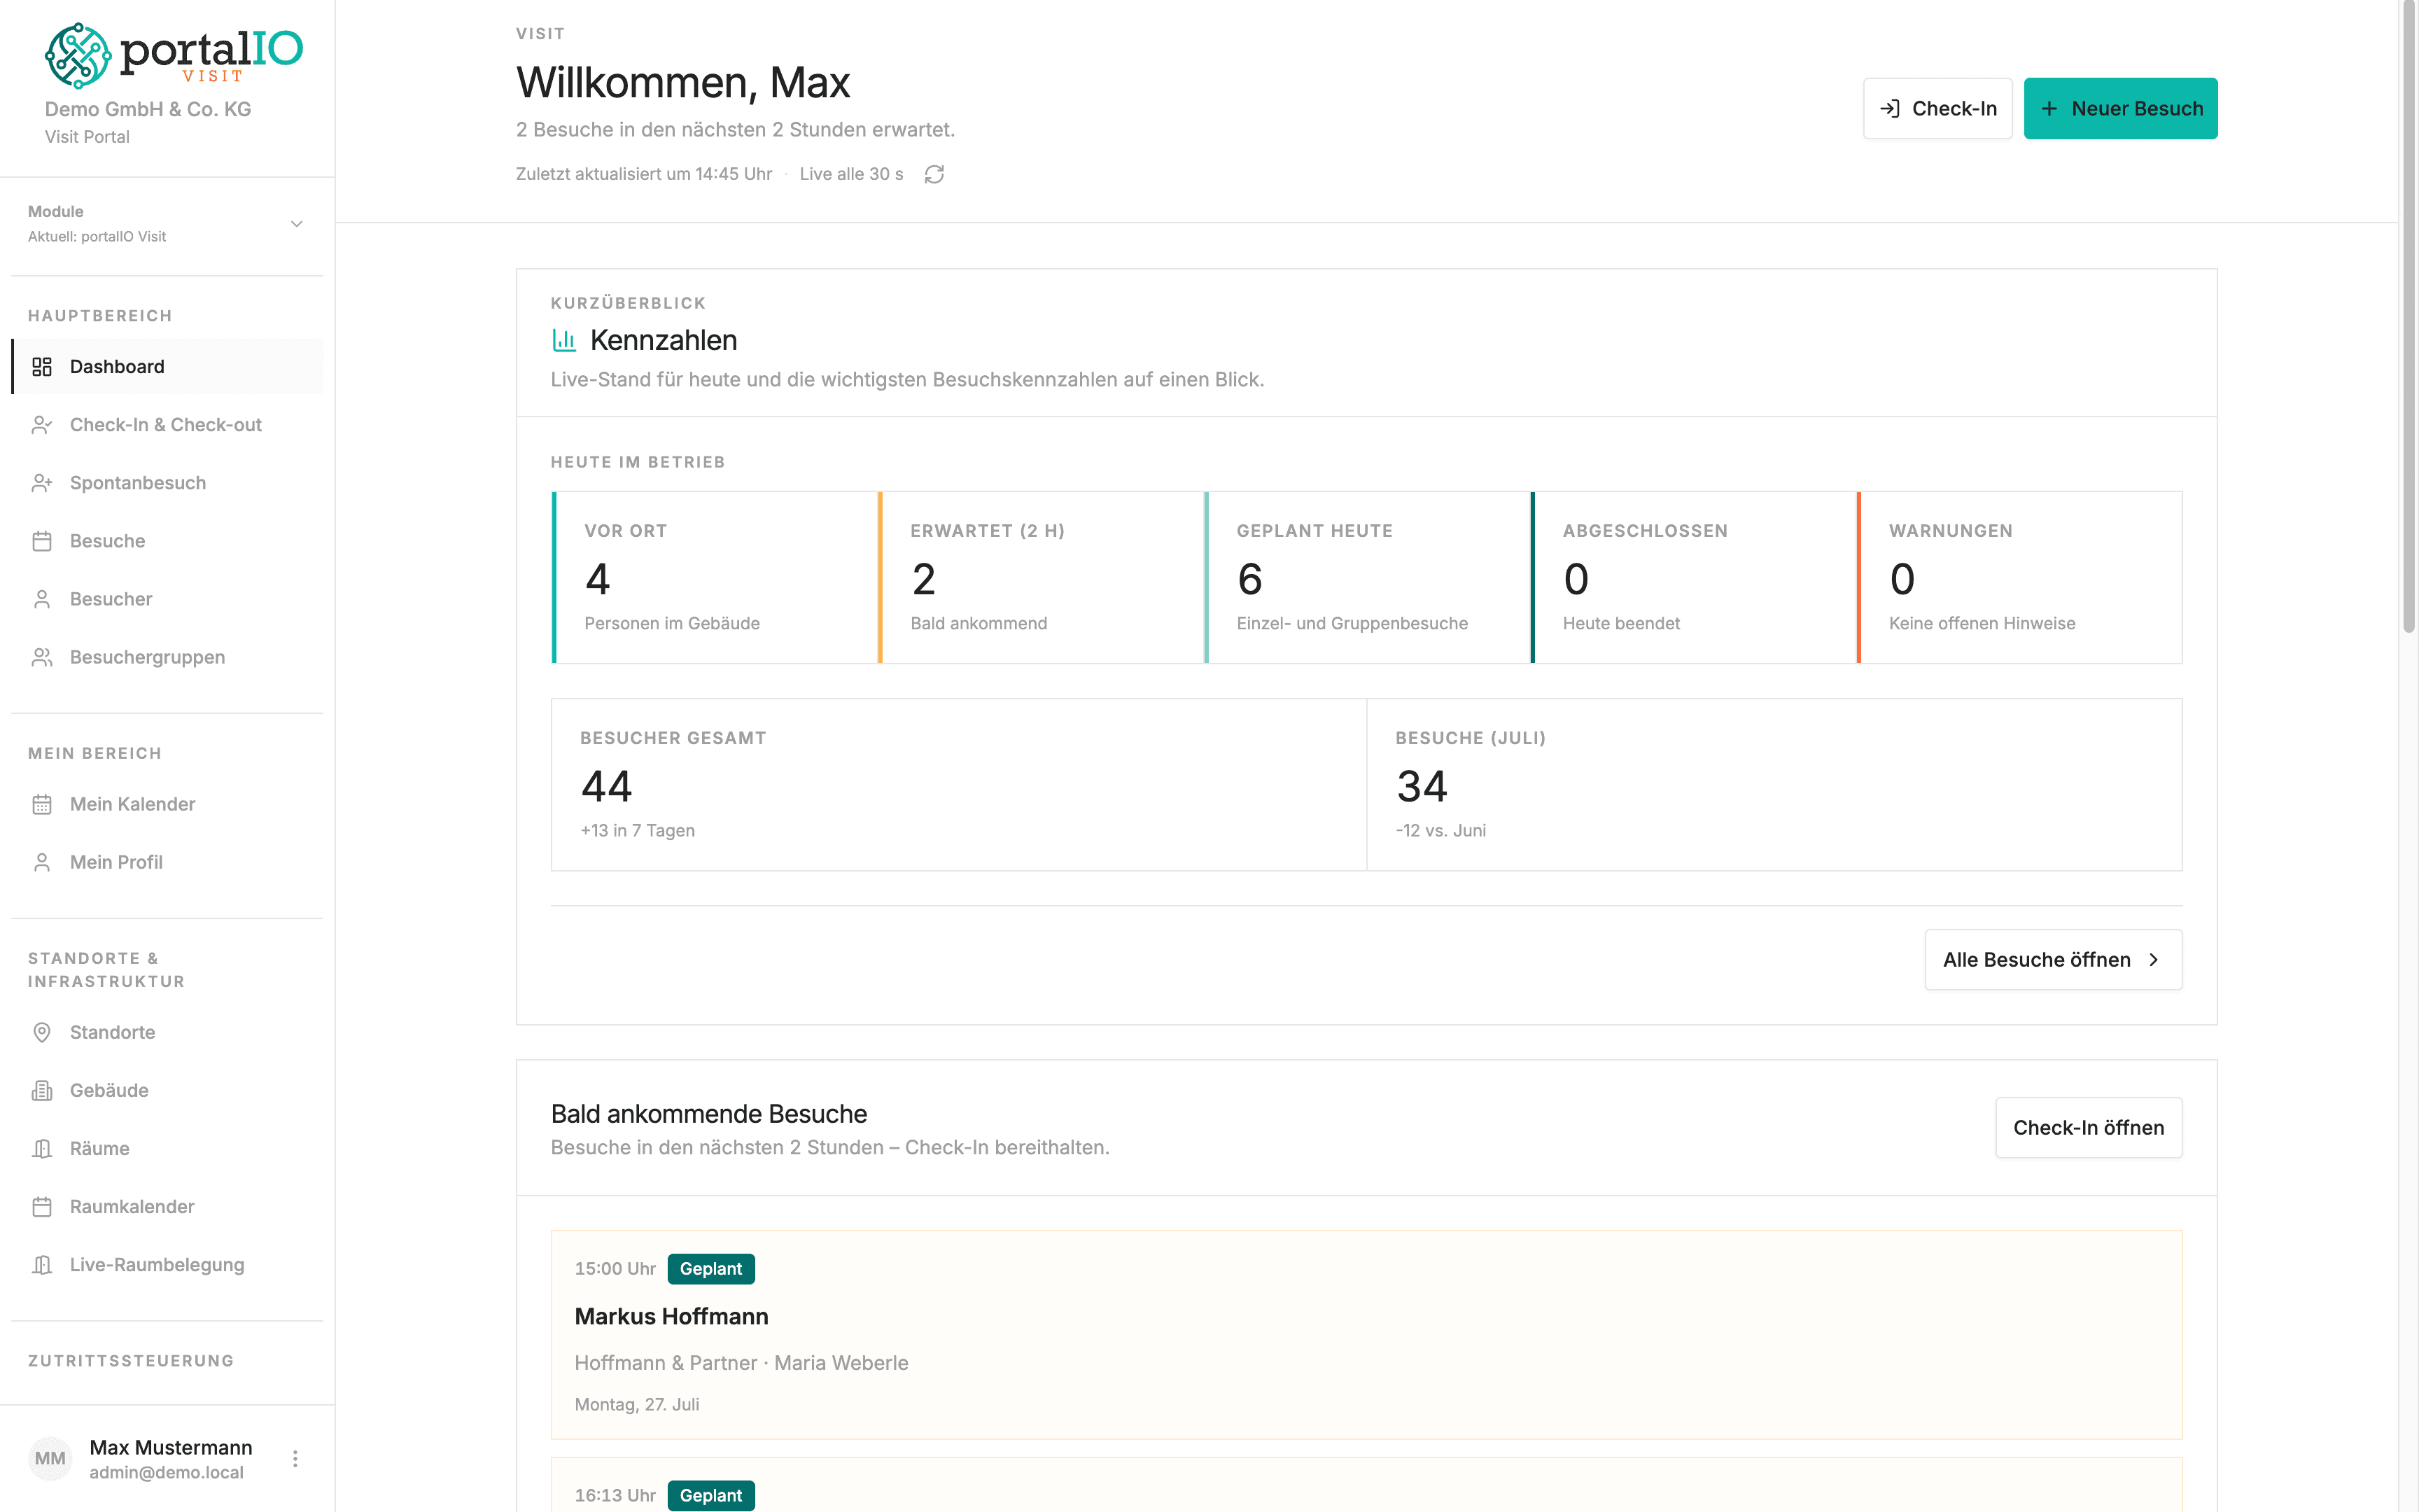Click the Besuchergruppen people icon
Screen dimensions: 2419x1512
click(42, 657)
